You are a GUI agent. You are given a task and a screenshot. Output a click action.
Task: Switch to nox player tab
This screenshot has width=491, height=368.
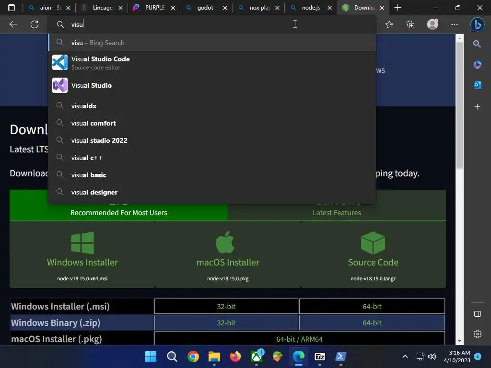[x=258, y=8]
